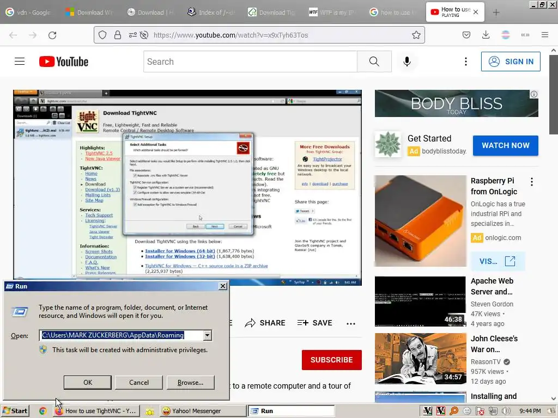This screenshot has height=418, width=558.
Task: Open site security padlock info
Action: point(118,35)
